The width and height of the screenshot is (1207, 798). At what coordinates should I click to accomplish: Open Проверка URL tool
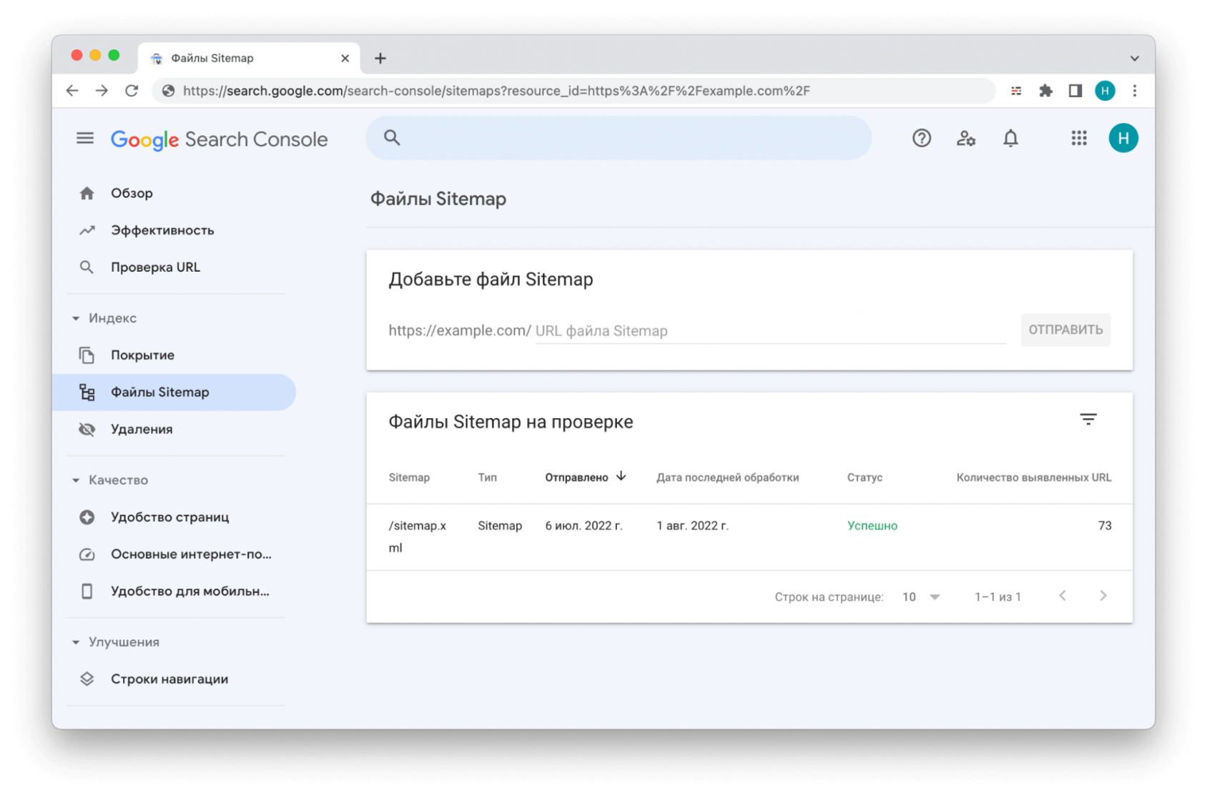tap(155, 267)
